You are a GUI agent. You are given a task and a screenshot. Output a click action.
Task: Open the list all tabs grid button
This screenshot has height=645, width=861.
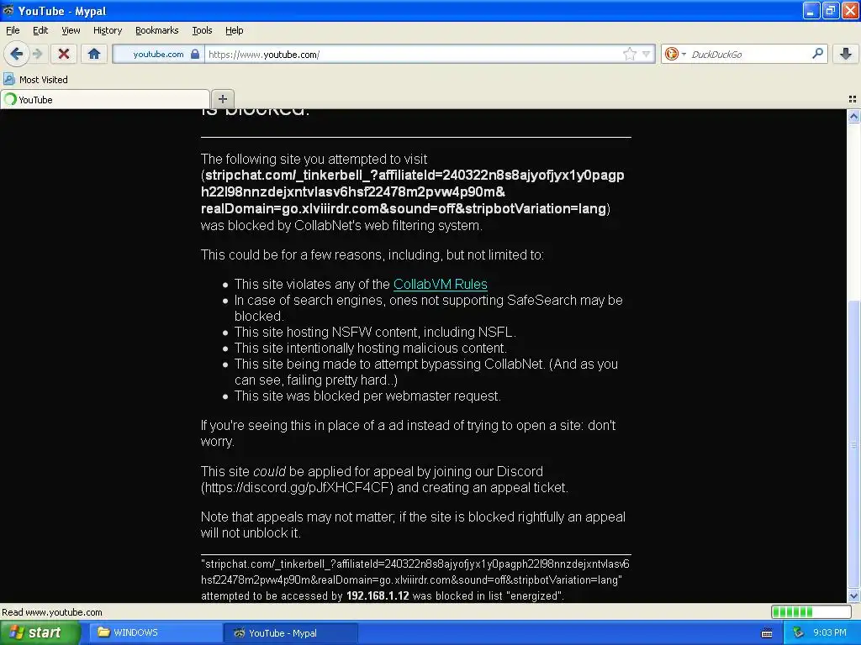pos(853,99)
